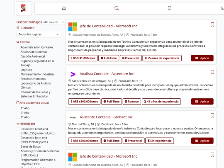Click the Sin experiencia tag

(x=160, y=141)
